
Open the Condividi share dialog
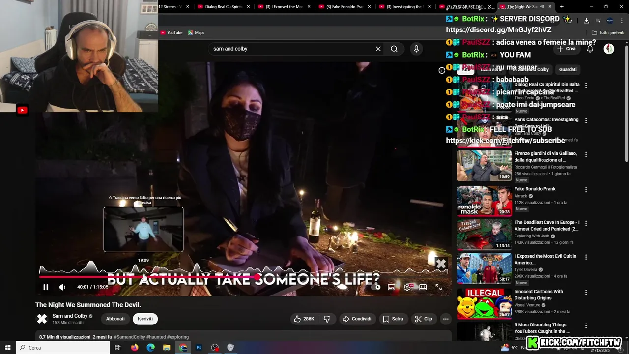pyautogui.click(x=357, y=319)
